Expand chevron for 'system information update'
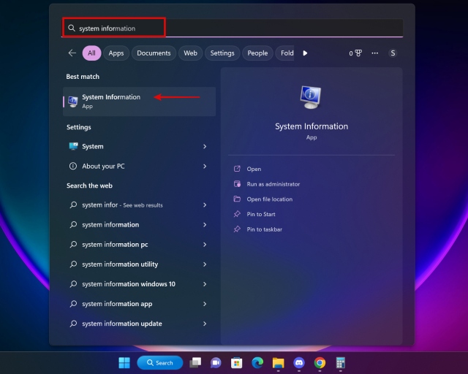 (205, 324)
